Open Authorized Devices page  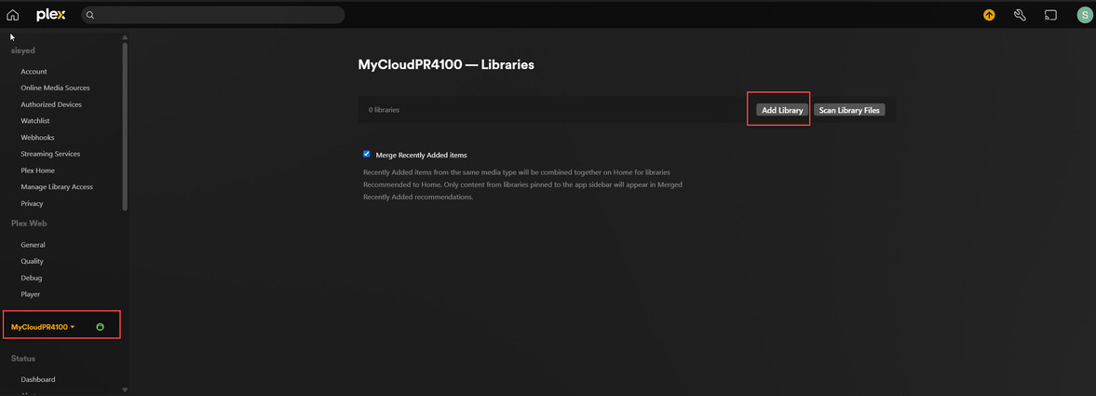click(x=51, y=104)
